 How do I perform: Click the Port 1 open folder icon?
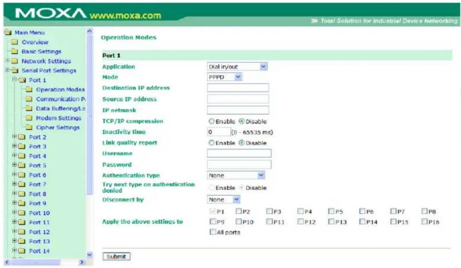tap(22, 80)
